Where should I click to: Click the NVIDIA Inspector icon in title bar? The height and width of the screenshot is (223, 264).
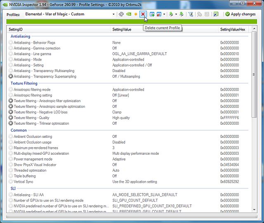pyautogui.click(x=5, y=5)
